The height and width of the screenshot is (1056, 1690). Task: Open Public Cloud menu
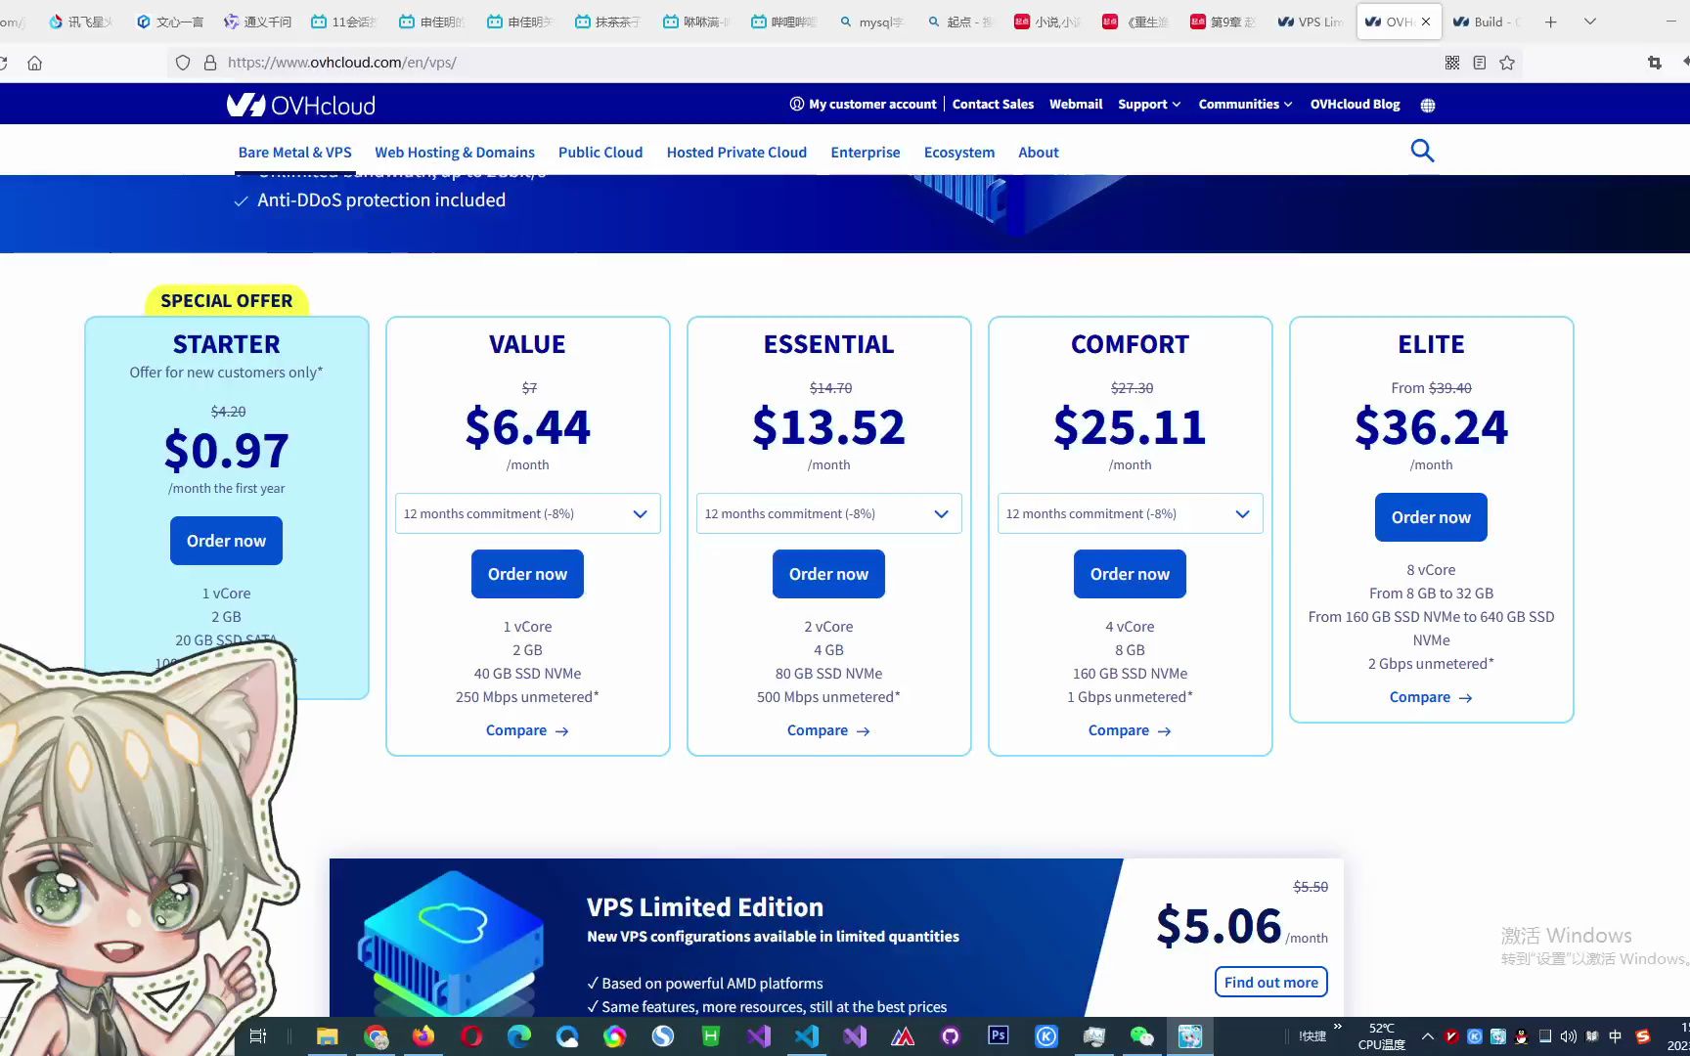pos(600,153)
